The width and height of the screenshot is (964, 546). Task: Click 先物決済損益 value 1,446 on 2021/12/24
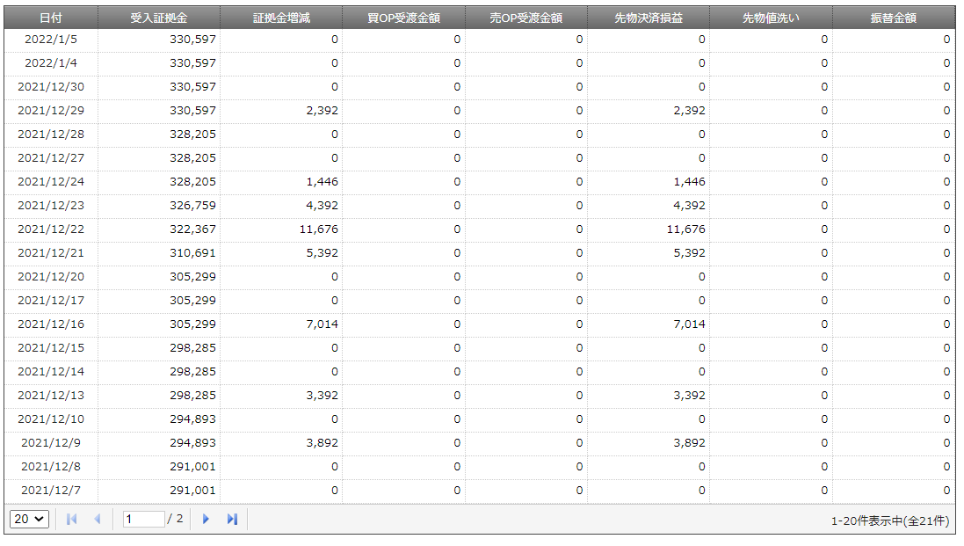(689, 181)
